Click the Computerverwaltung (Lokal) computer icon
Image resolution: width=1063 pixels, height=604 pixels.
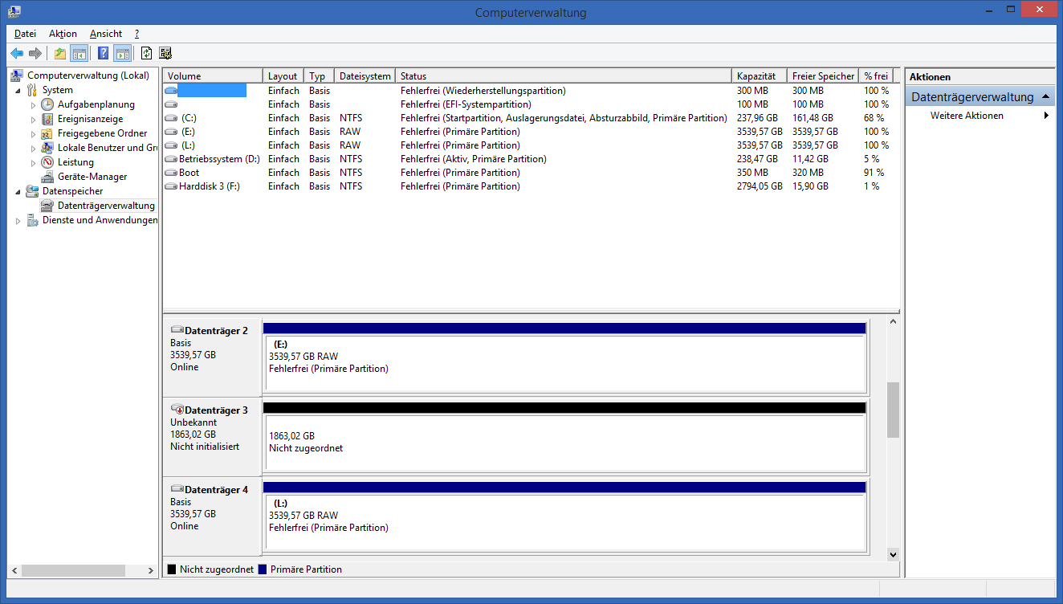click(x=17, y=75)
